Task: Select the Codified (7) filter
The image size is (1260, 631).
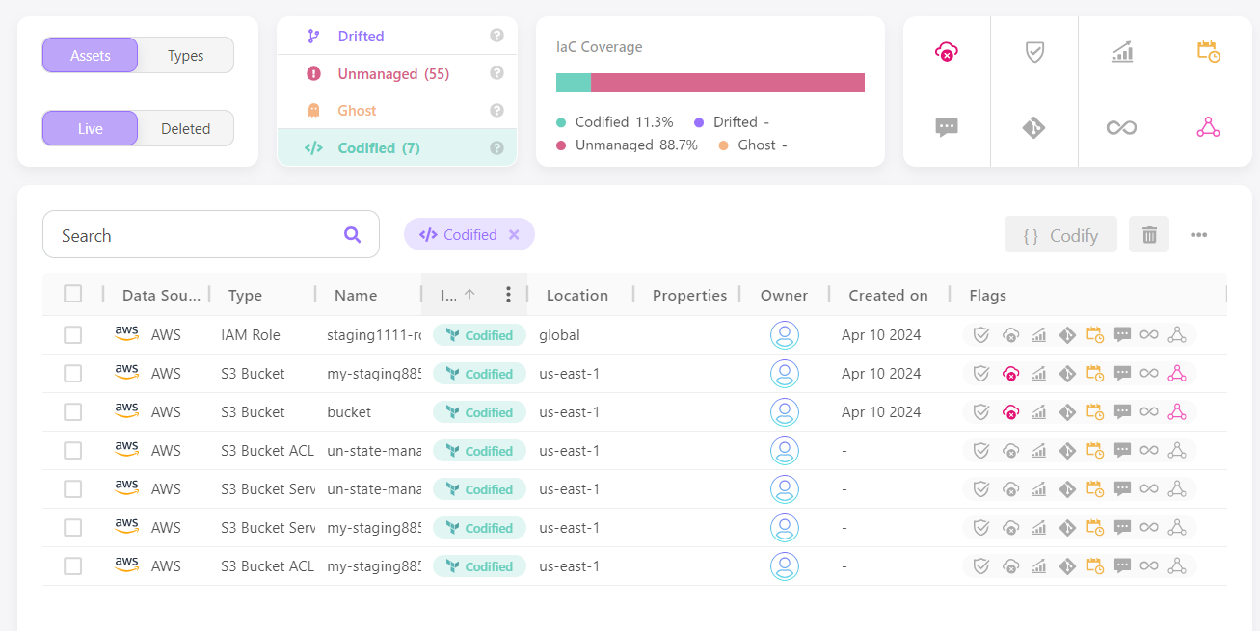Action: (397, 147)
